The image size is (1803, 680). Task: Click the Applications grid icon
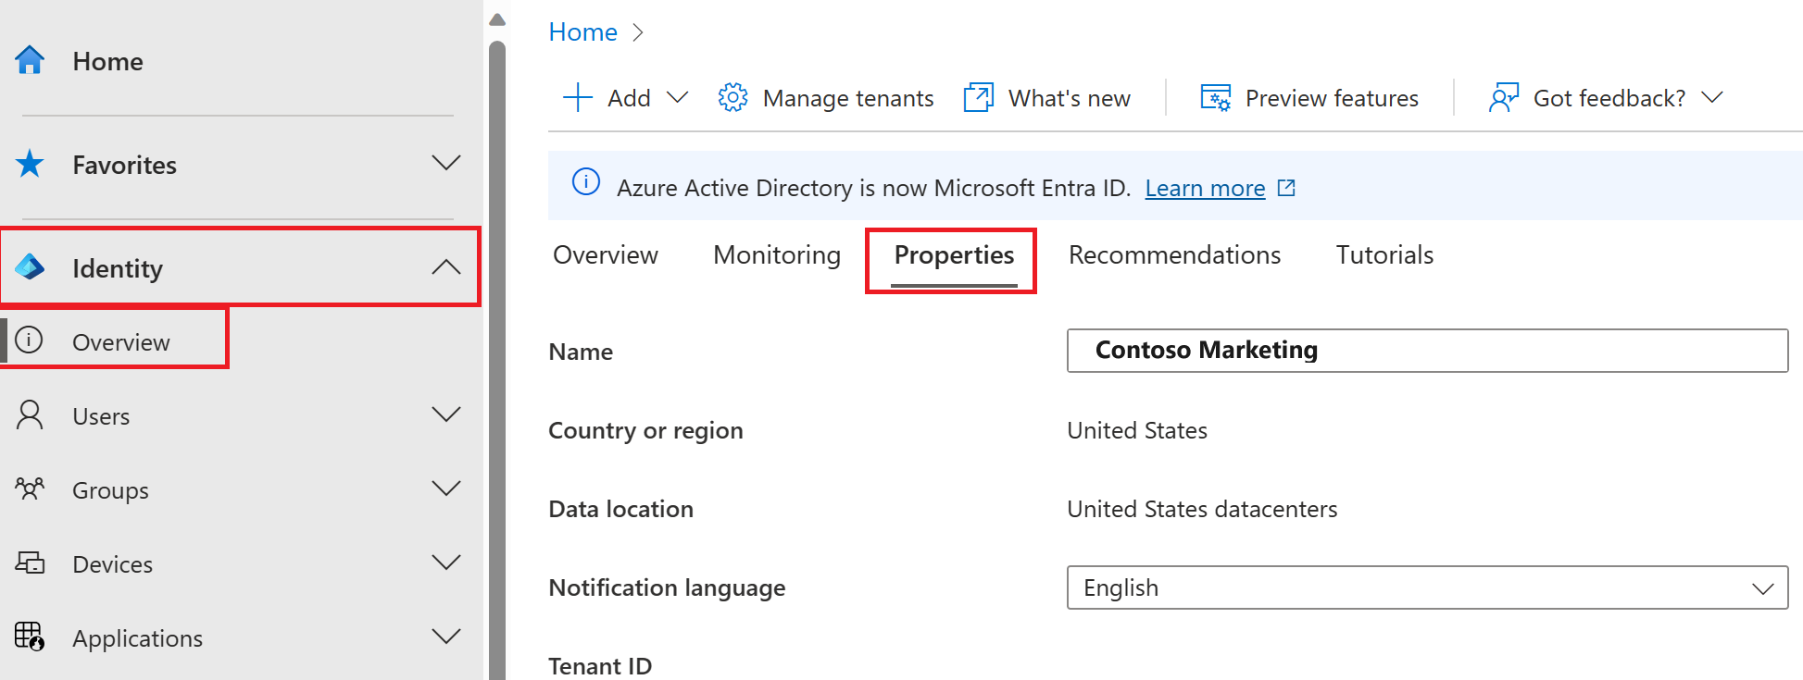[x=30, y=637]
